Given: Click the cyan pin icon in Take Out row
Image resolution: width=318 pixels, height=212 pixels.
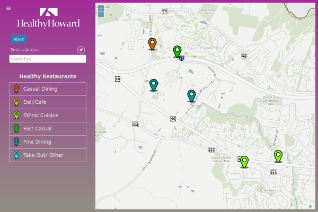Looking at the screenshot, I should 16,155.
